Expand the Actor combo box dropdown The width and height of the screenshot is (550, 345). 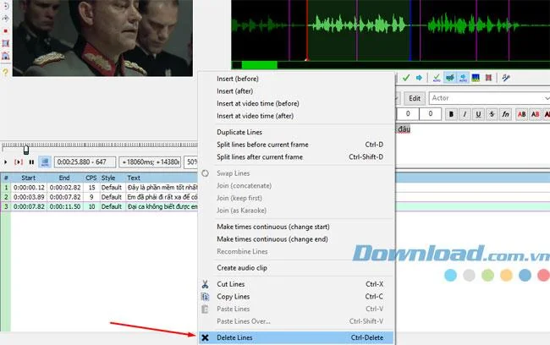click(546, 98)
